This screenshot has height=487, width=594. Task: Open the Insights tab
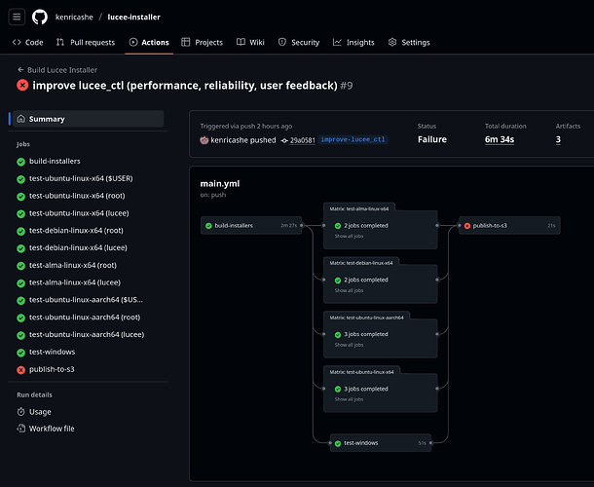click(x=353, y=43)
